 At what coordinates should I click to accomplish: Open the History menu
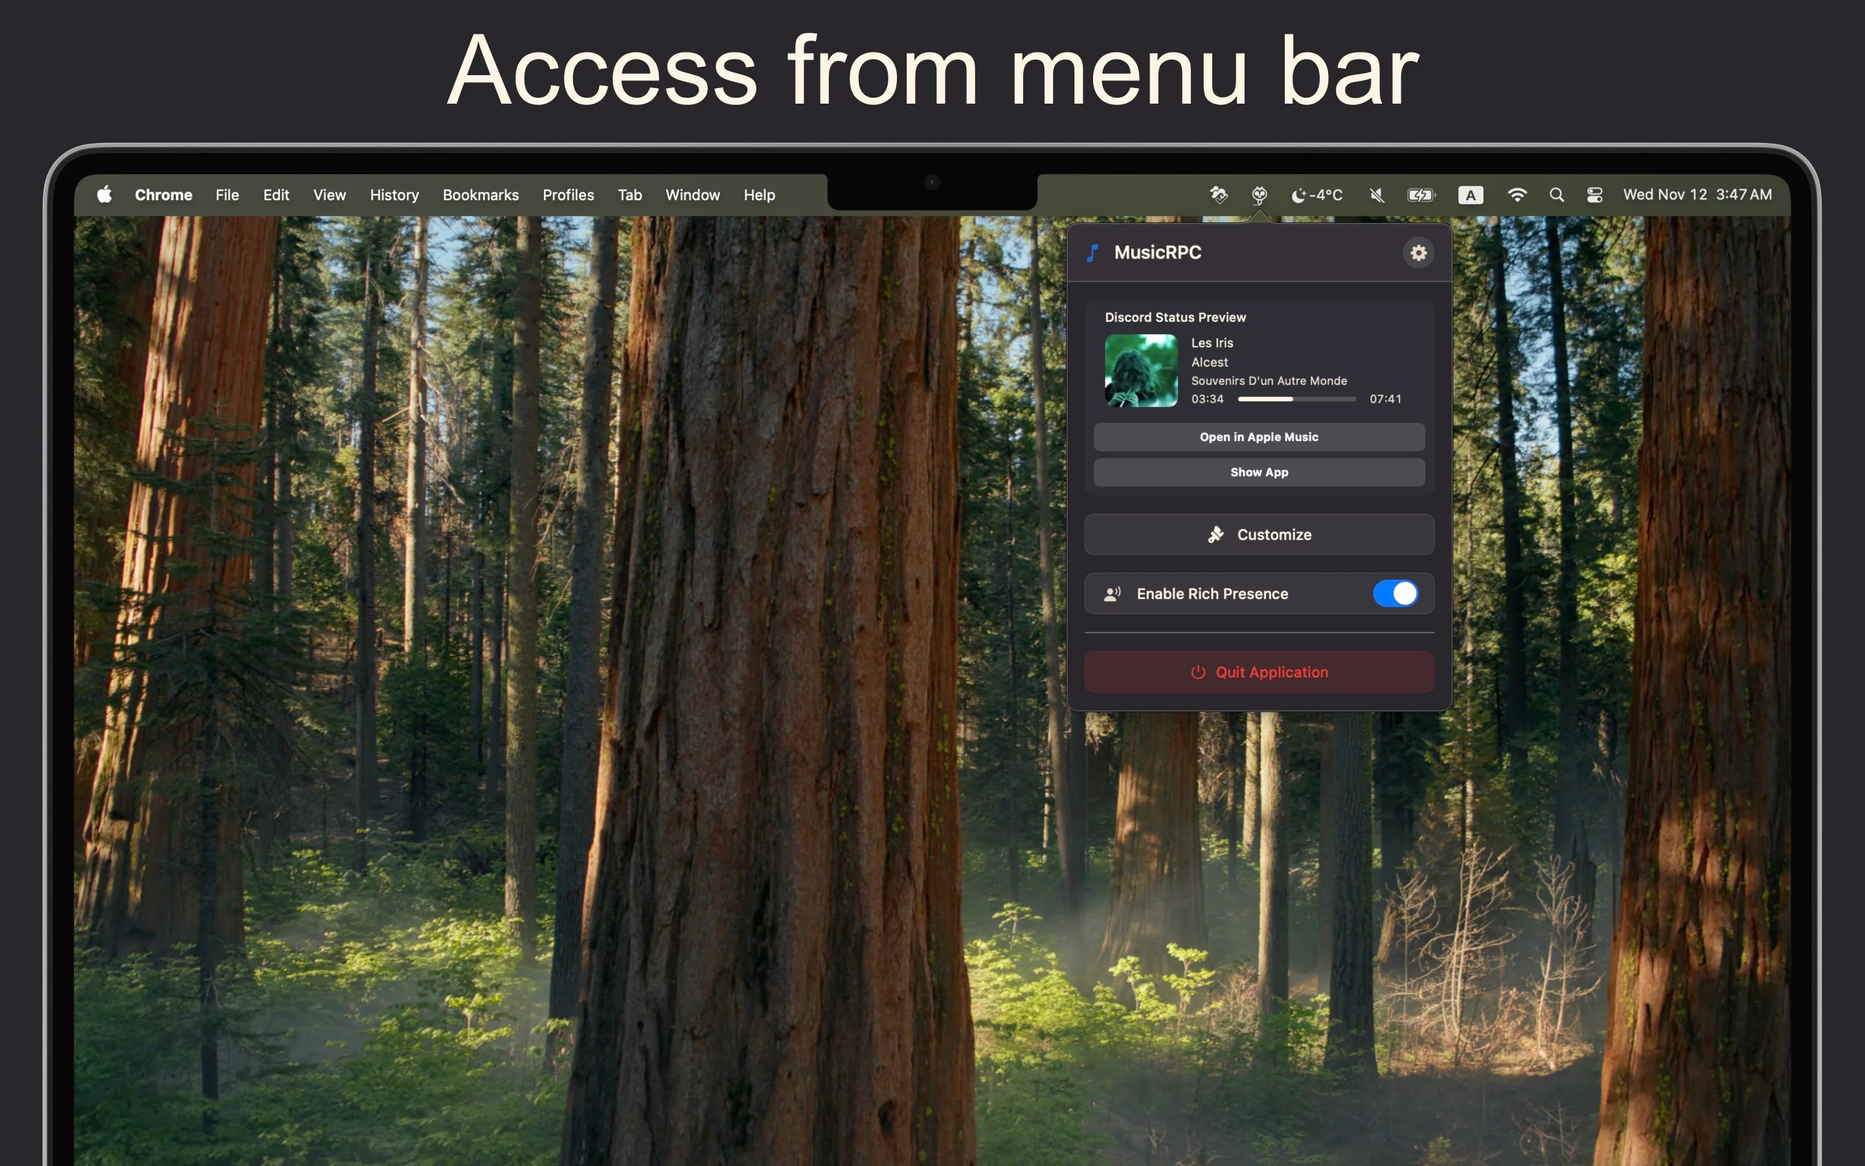pyautogui.click(x=394, y=194)
